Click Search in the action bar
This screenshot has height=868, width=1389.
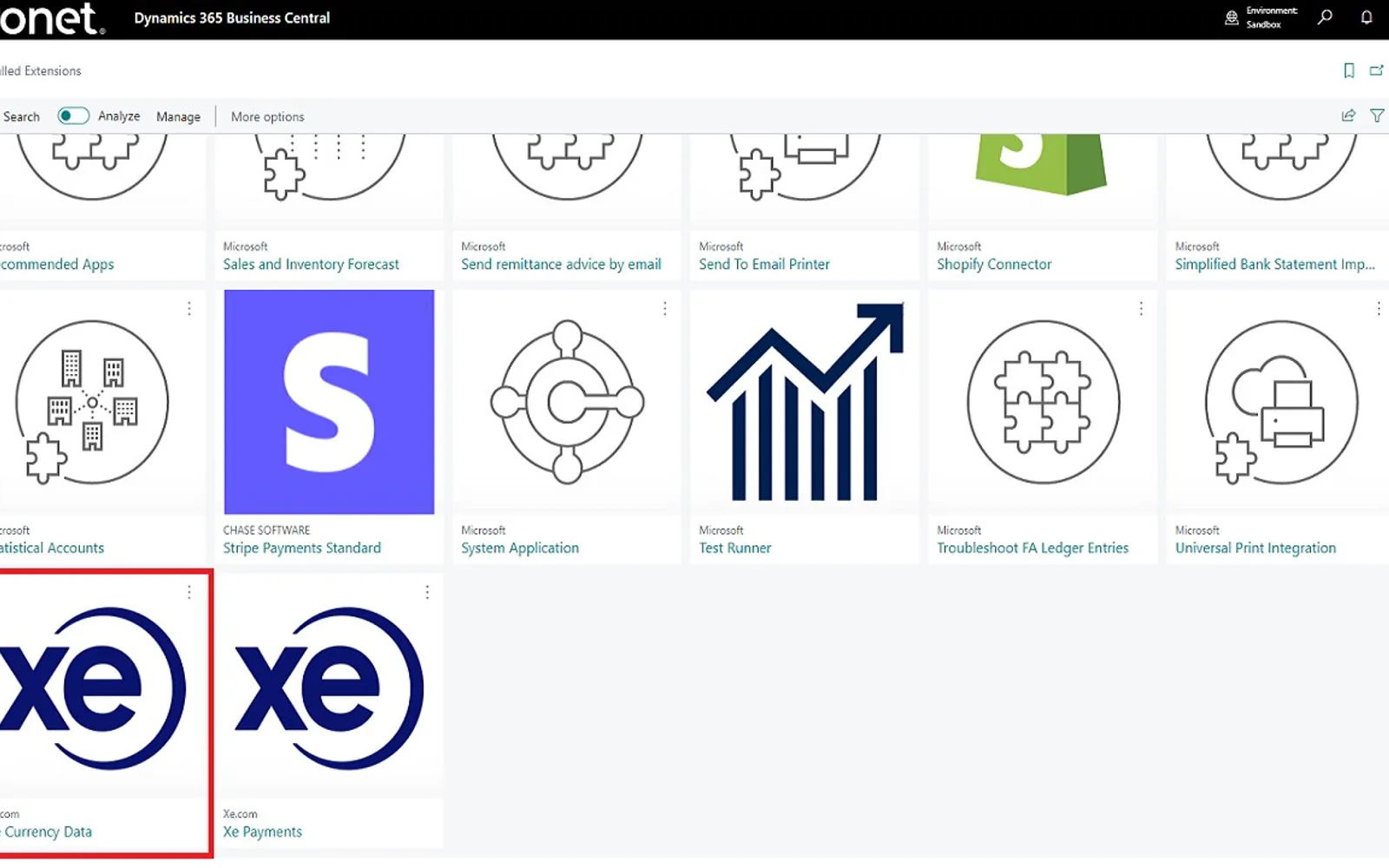pyautogui.click(x=21, y=116)
